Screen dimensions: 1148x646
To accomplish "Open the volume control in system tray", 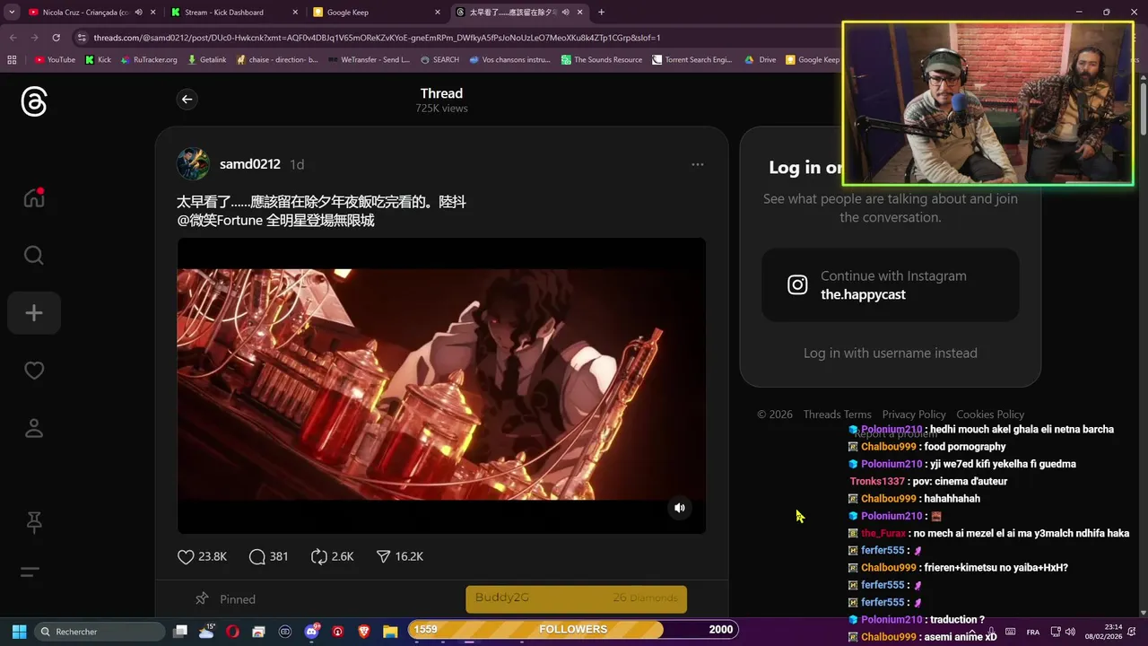I will [1070, 632].
